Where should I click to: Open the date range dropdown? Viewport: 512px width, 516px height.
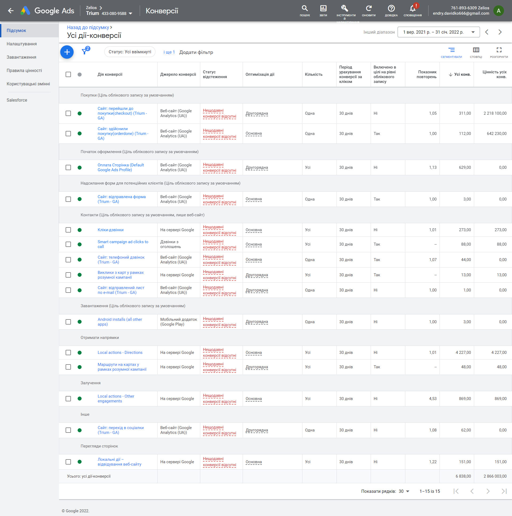pyautogui.click(x=439, y=32)
